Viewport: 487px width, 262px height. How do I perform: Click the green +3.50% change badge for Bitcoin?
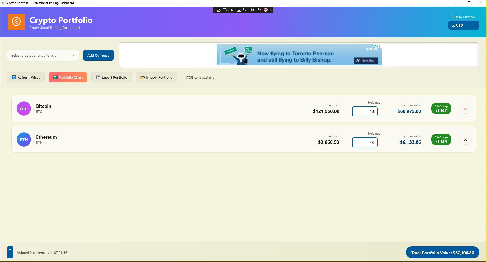pos(441,108)
